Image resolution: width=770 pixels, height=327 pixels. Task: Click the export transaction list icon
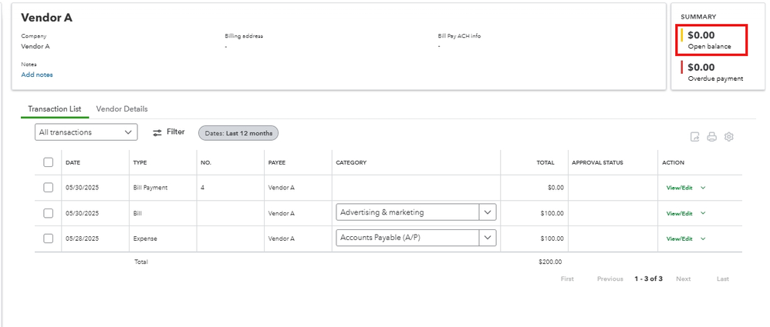click(694, 137)
